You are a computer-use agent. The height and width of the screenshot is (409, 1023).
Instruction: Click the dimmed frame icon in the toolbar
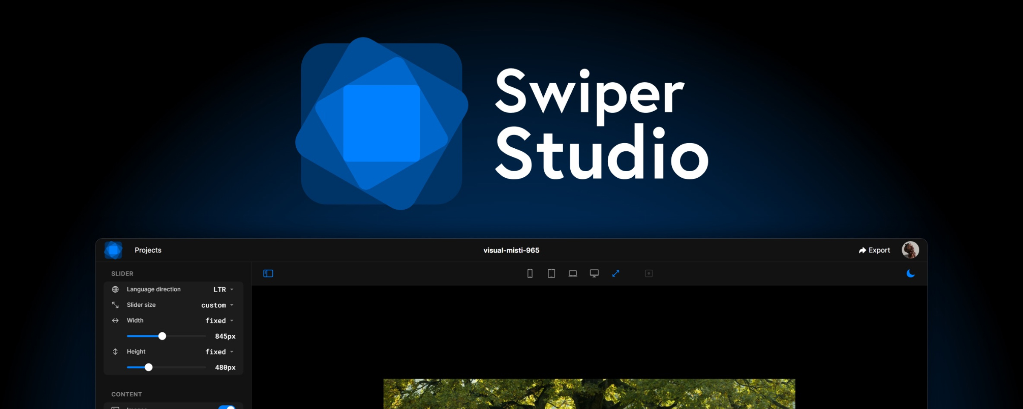(x=649, y=274)
